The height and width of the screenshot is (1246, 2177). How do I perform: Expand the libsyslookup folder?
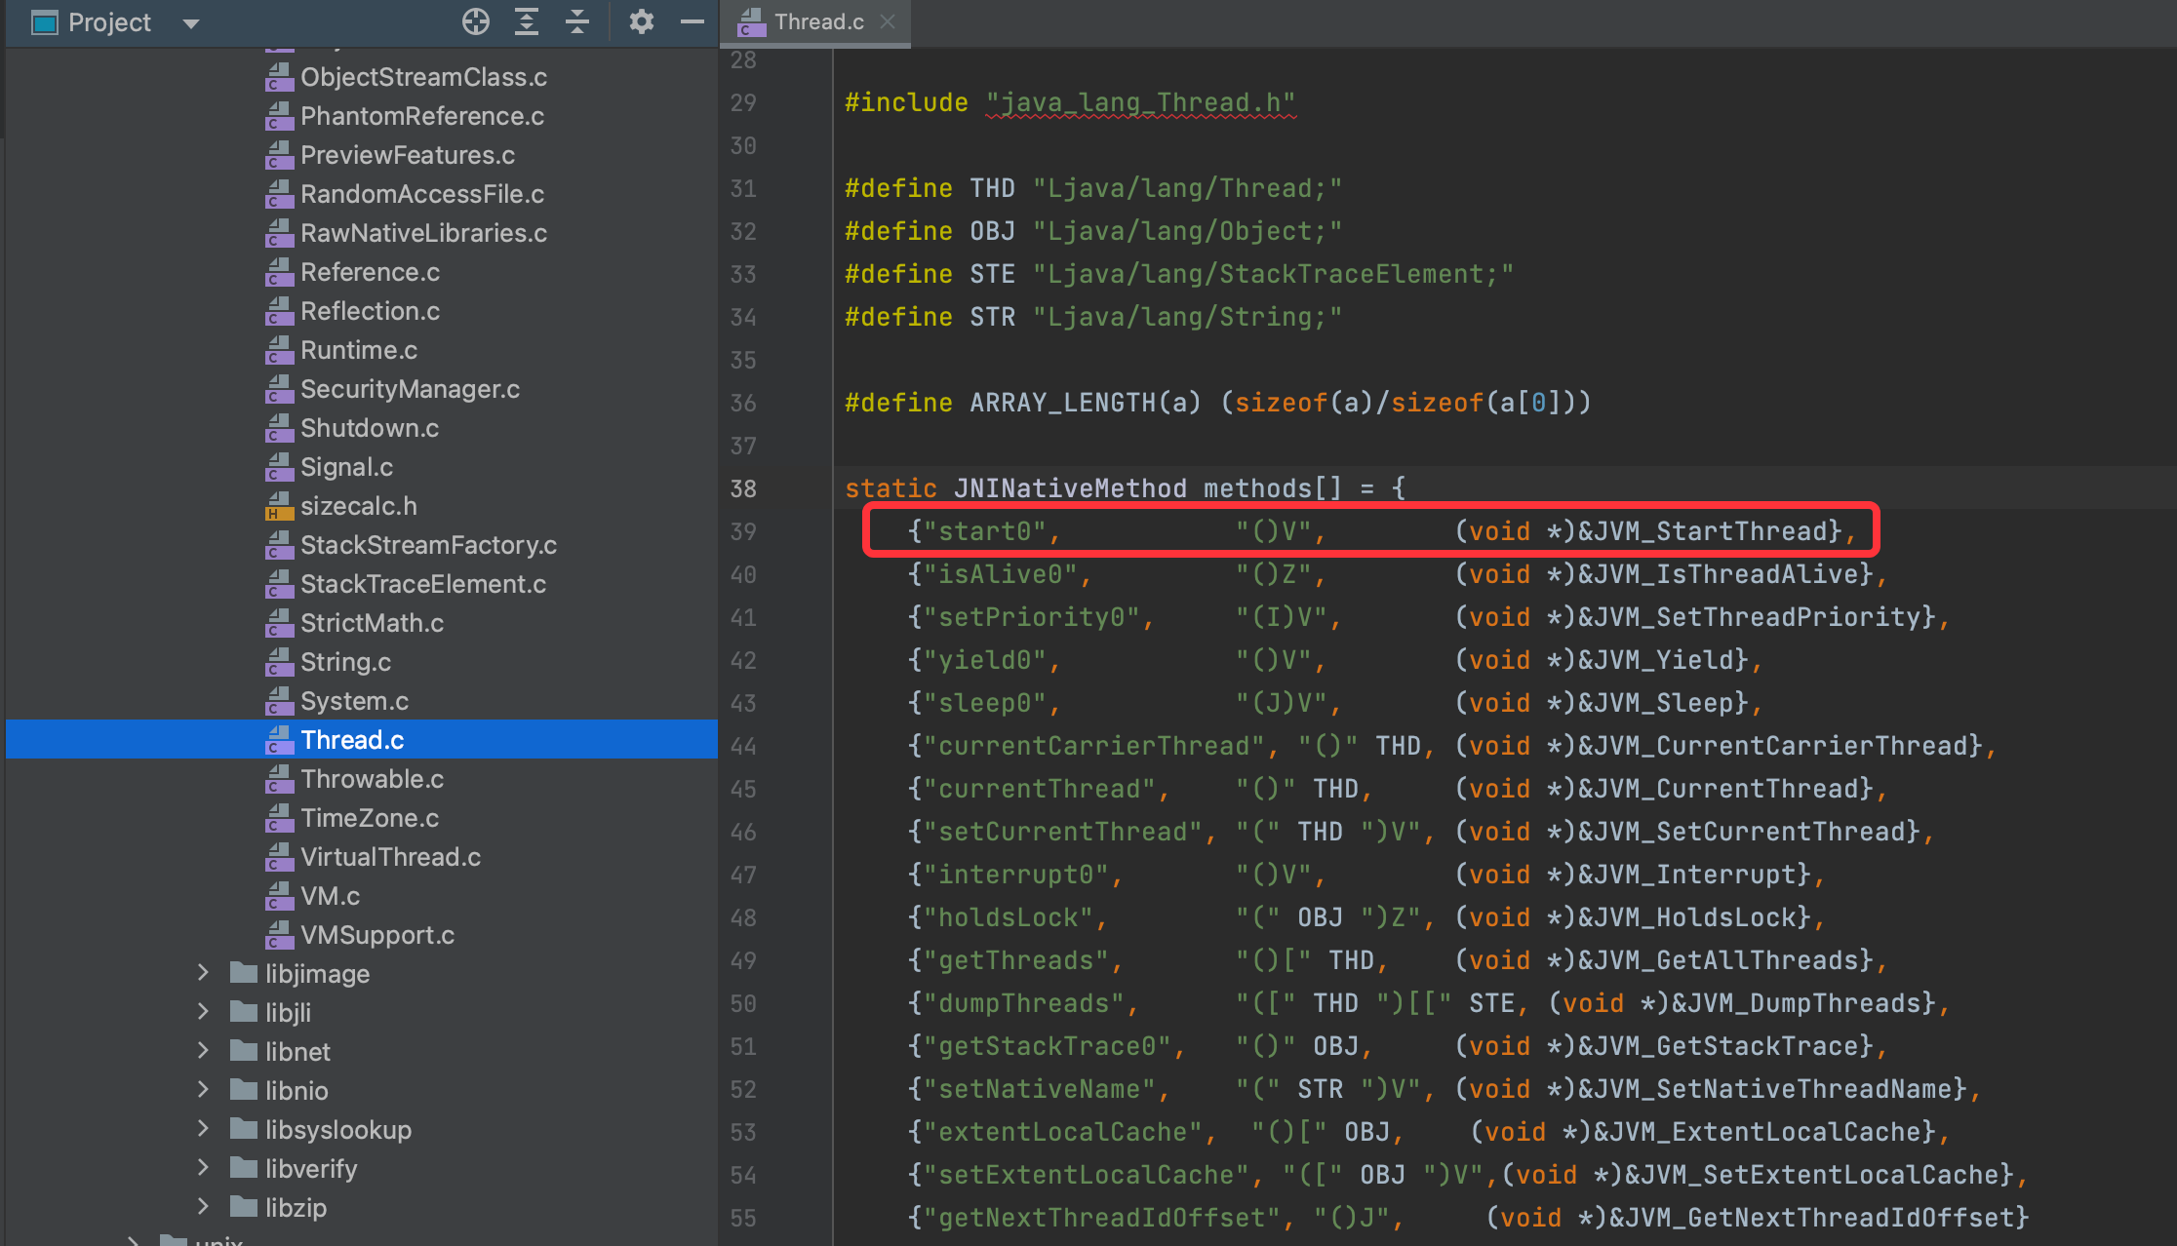point(203,1129)
